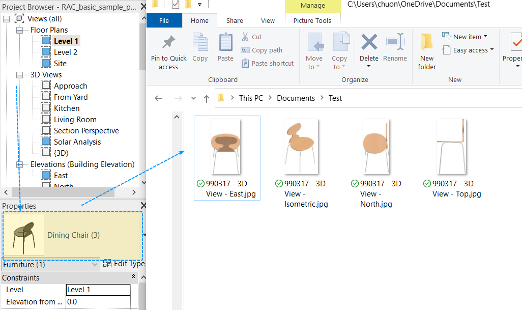Select the Solar Analysis 3D view
This screenshot has height=310, width=522.
[x=77, y=142]
